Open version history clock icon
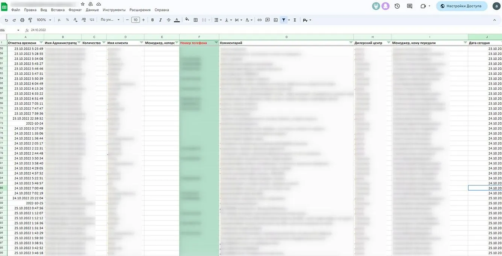 click(x=397, y=6)
